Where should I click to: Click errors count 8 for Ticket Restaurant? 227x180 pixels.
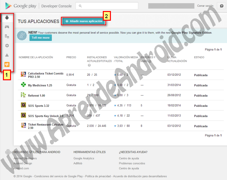[141, 126]
